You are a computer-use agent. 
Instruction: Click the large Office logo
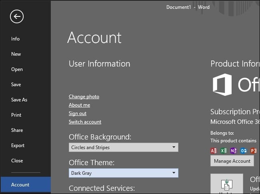pos(222,85)
